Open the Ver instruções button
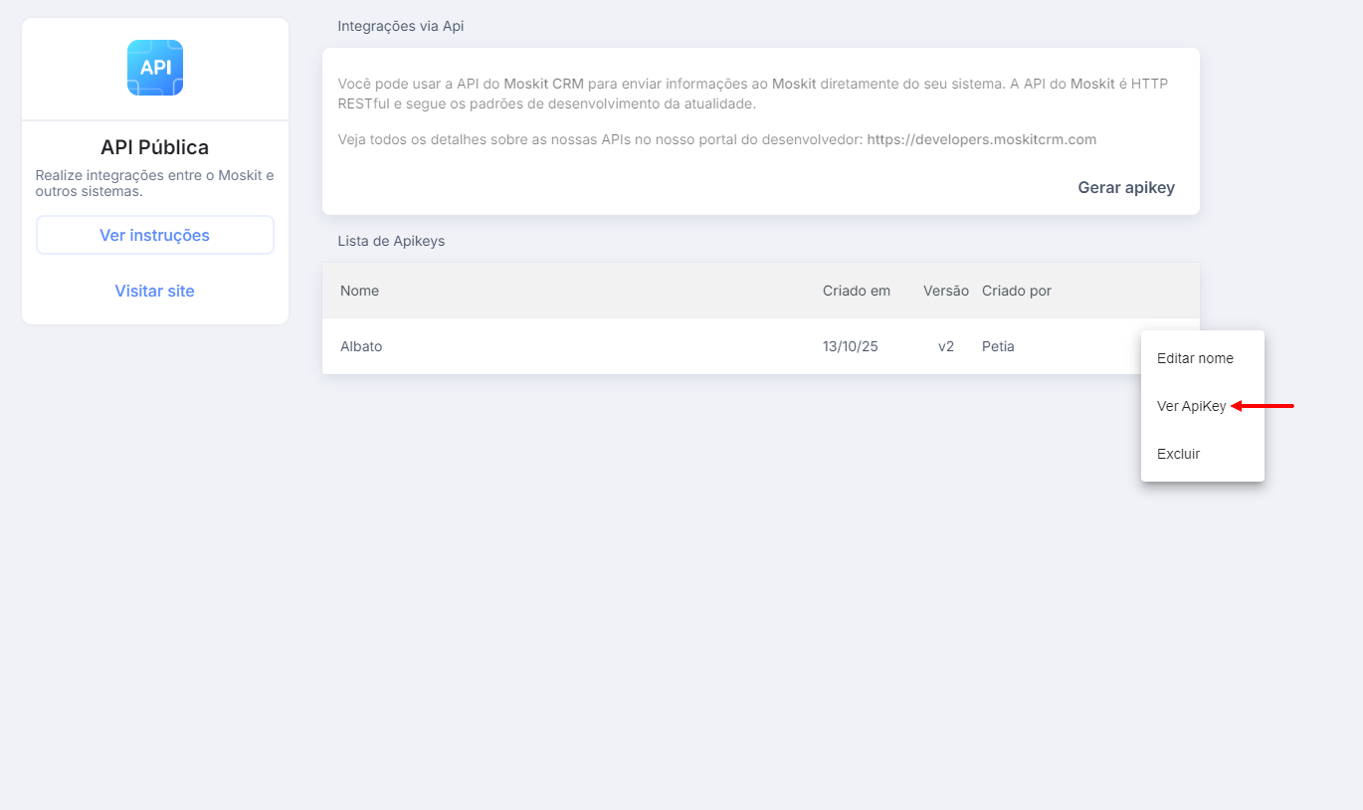The image size is (1363, 810). [x=155, y=236]
